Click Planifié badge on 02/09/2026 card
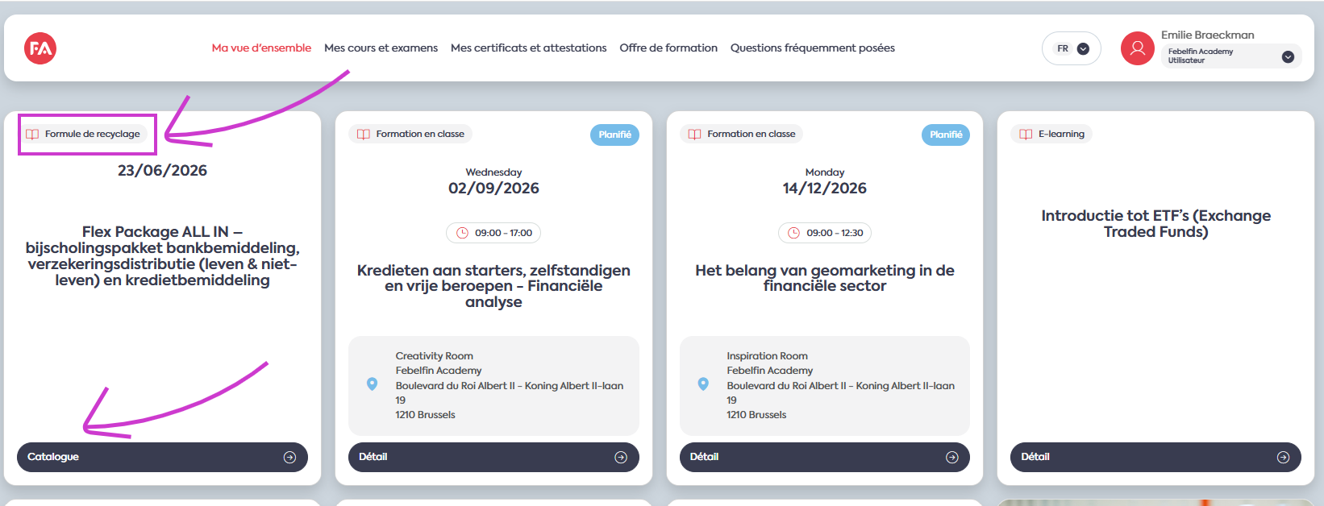The image size is (1324, 506). (614, 135)
